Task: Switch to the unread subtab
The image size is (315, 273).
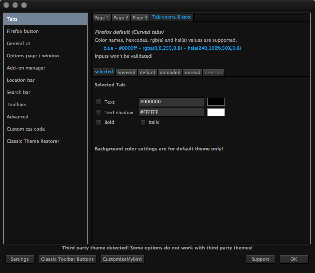Action: point(192,72)
